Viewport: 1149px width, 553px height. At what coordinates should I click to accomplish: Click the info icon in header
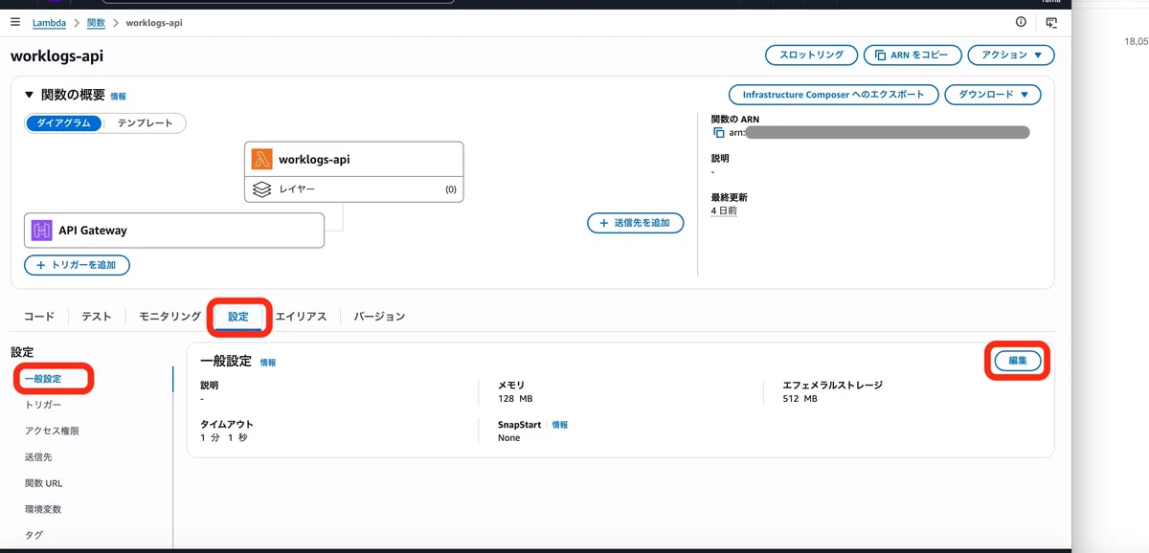point(1021,22)
